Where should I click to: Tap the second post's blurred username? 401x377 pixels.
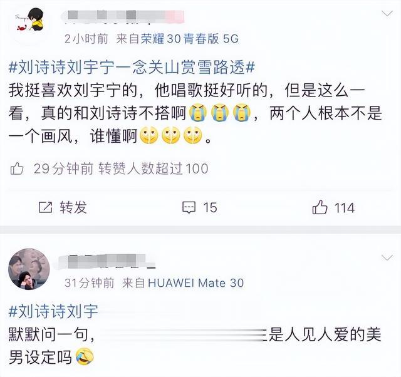[107, 261]
